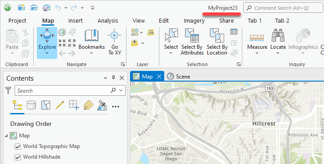
Task: Open the Analysis ribbon tab
Action: coord(108,21)
